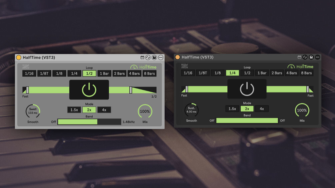335x188 pixels.
Task: Select 1/16 loop length in left HalfTime
Action: [29, 74]
